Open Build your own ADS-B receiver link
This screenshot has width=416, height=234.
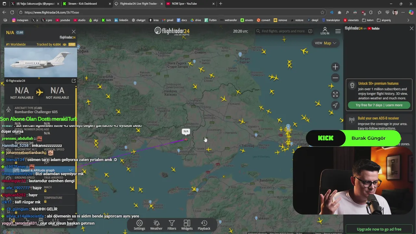click(378, 118)
